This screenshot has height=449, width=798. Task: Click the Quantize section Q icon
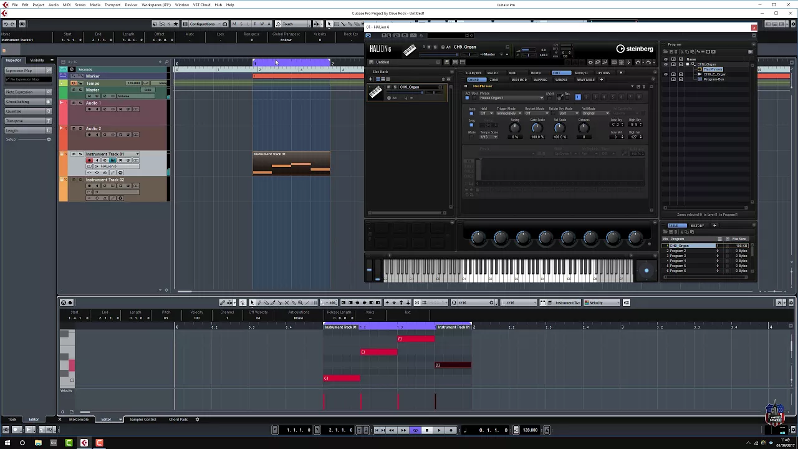[x=49, y=111]
